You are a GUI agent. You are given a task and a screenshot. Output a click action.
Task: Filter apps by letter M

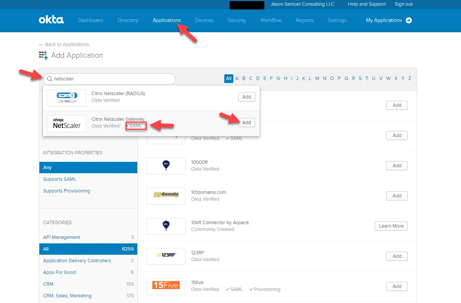pos(317,78)
